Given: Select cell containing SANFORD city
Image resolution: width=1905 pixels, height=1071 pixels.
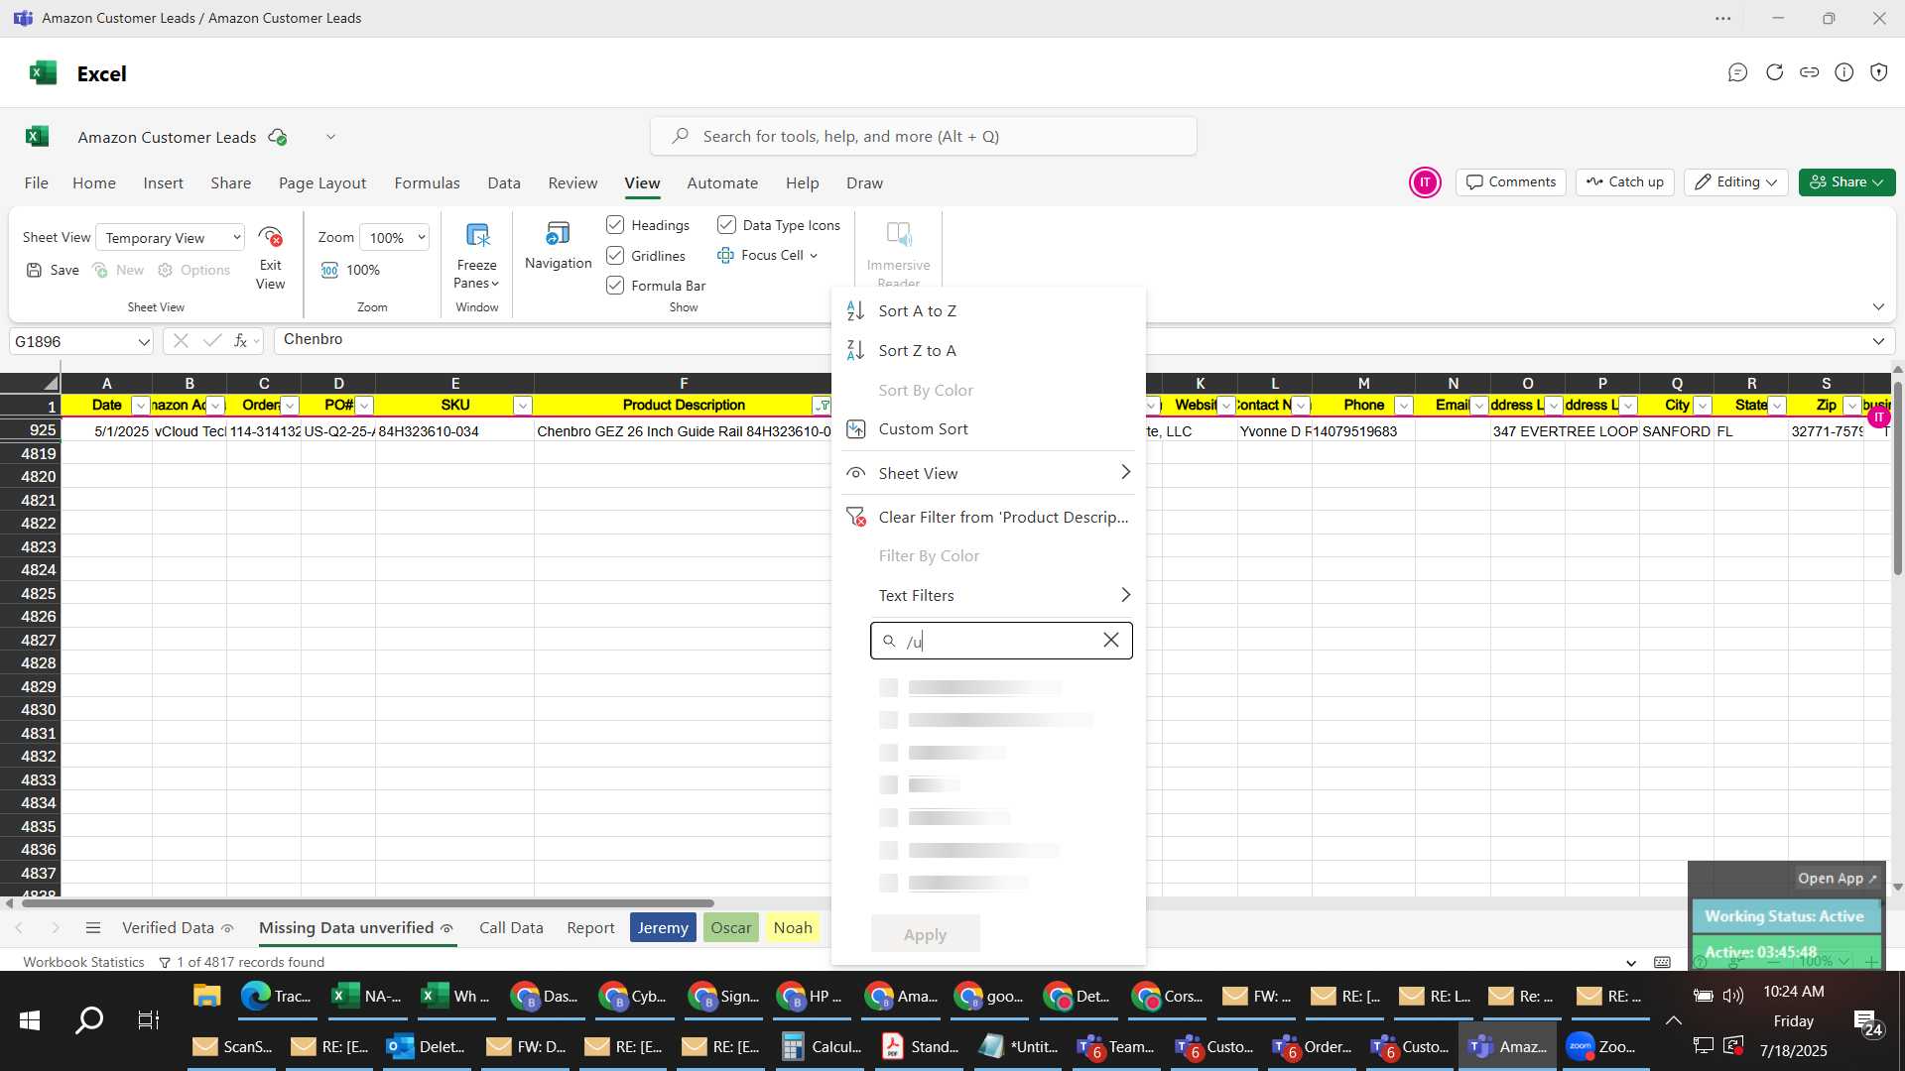Looking at the screenshot, I should (x=1677, y=431).
